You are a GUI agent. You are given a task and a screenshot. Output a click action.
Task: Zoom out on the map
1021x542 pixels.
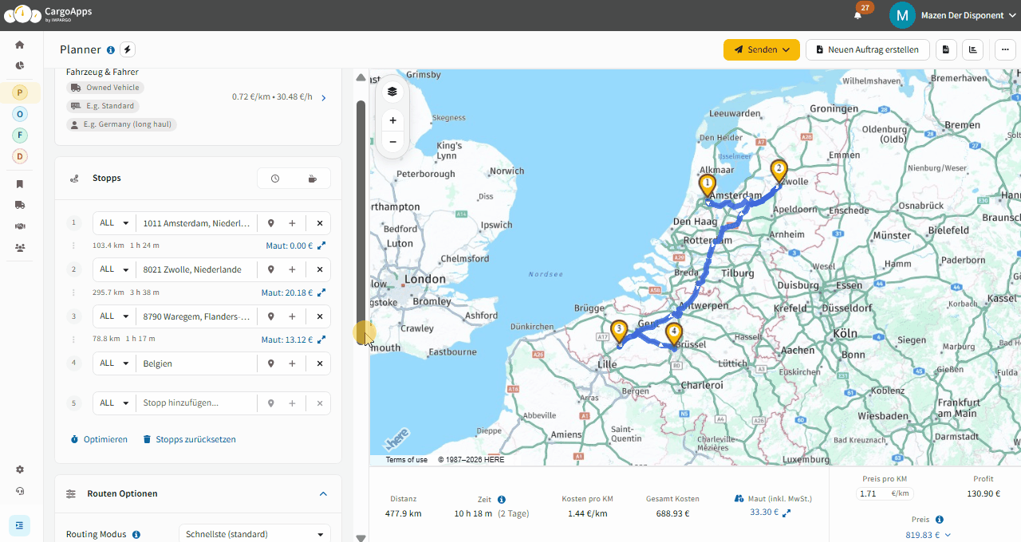coord(392,142)
